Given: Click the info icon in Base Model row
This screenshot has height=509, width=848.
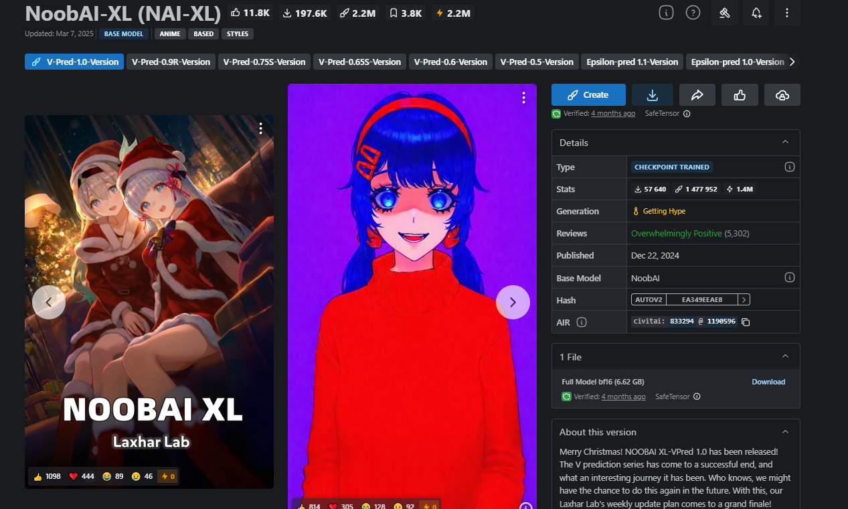Looking at the screenshot, I should (789, 277).
